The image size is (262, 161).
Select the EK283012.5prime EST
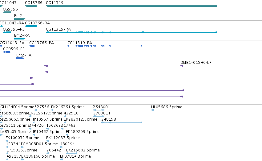[x=65, y=122]
